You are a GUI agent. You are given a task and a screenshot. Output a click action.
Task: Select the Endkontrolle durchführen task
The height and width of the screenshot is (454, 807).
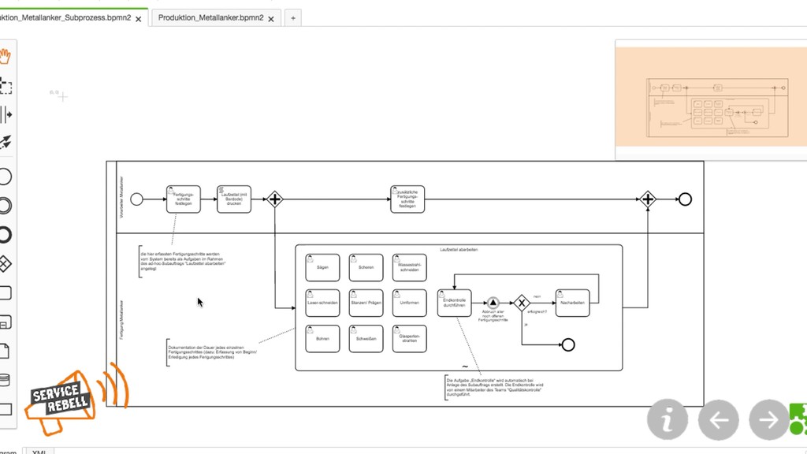tap(455, 303)
